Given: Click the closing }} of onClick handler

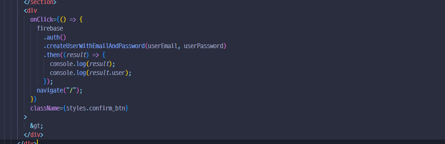Looking at the screenshot, I should click(x=34, y=99).
